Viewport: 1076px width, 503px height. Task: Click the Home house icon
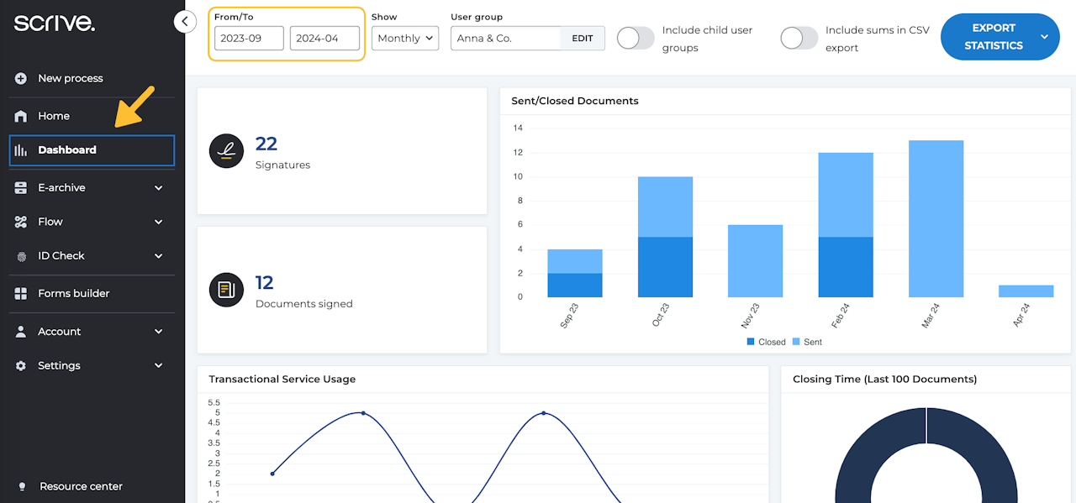(21, 116)
